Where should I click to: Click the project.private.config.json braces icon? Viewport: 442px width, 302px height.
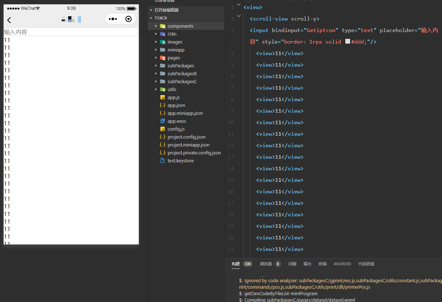click(163, 153)
